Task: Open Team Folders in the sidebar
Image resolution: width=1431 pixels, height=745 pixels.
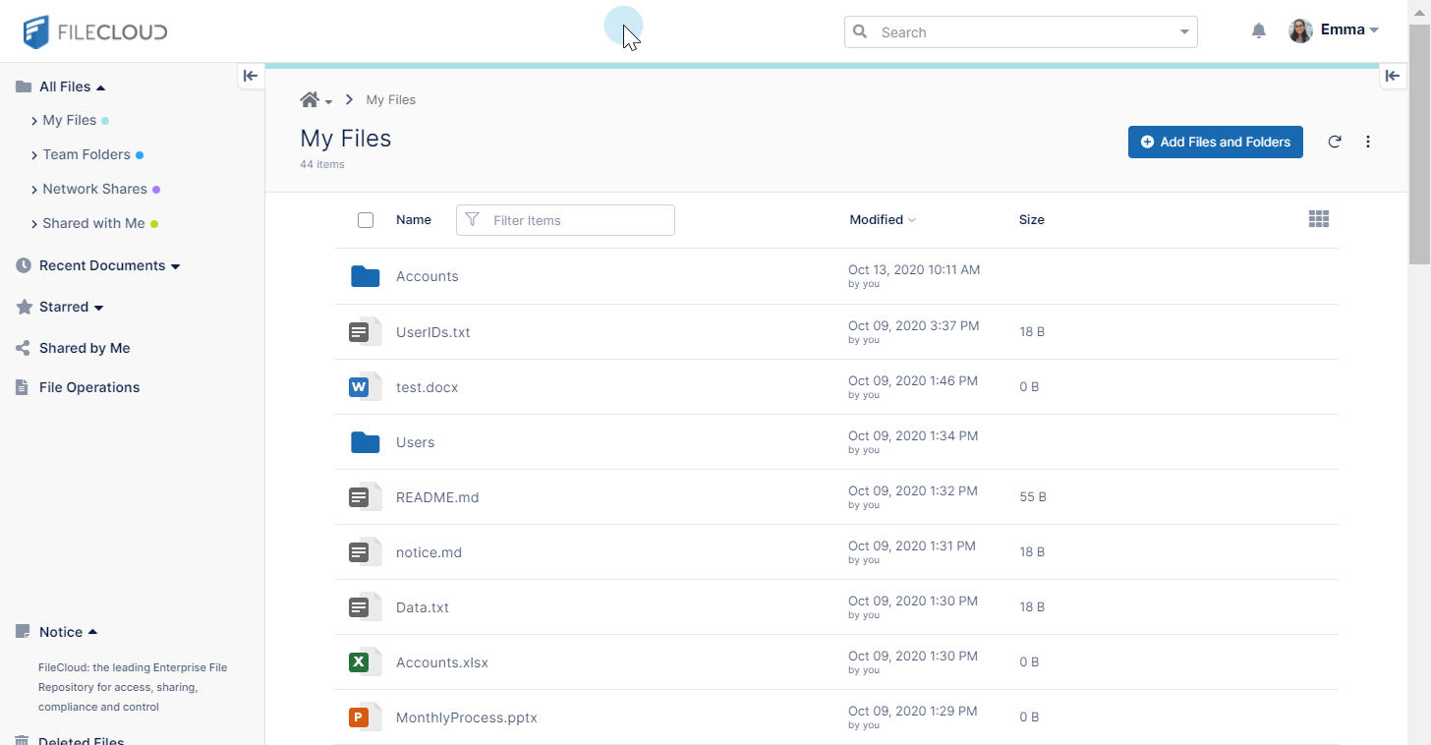Action: [86, 154]
